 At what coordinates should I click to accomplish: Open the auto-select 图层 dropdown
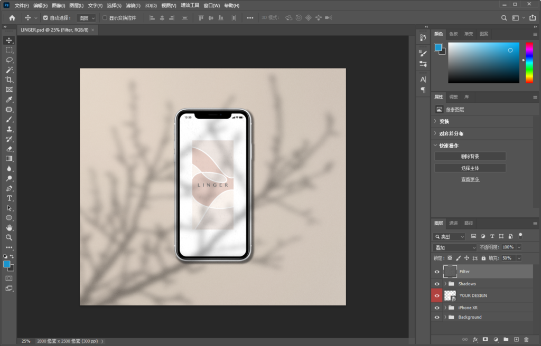(86, 18)
